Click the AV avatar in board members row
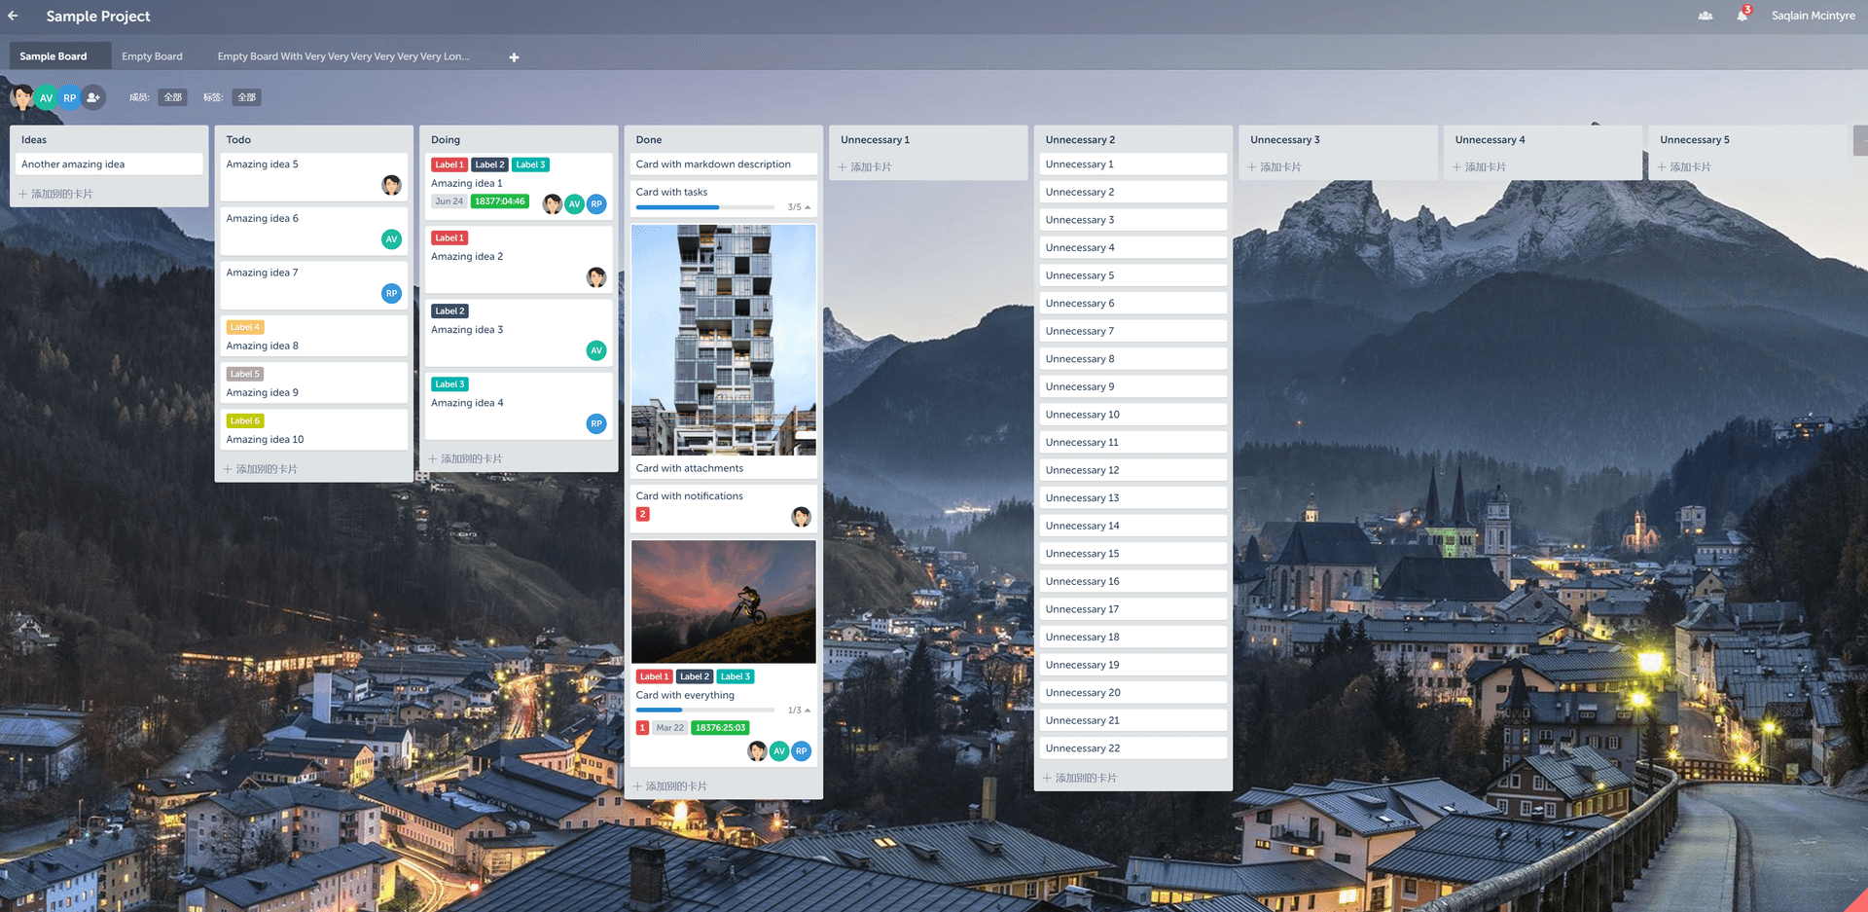The height and width of the screenshot is (912, 1868). coord(46,97)
